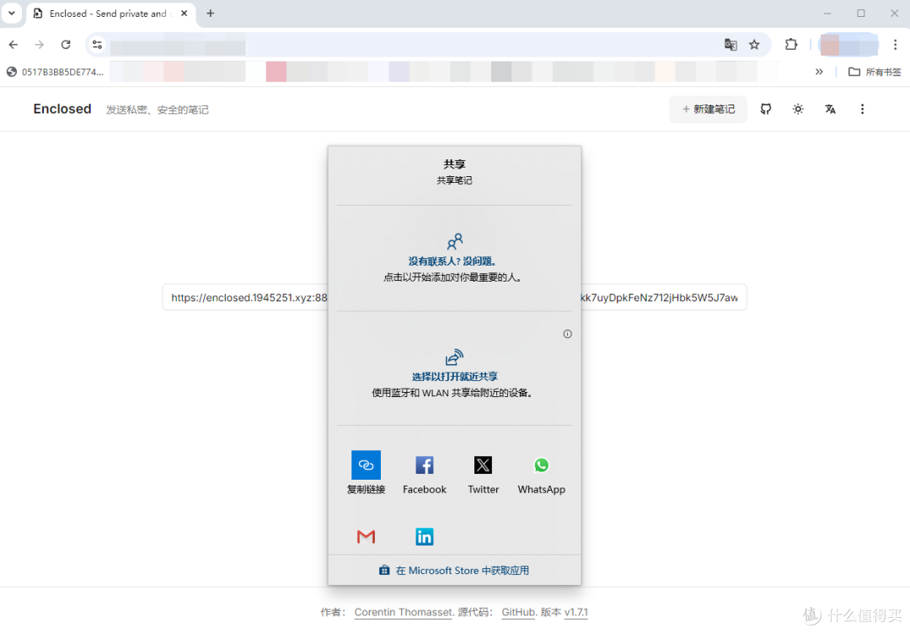Open the GitHub icon in header
Image resolution: width=910 pixels, height=634 pixels.
[x=766, y=109]
